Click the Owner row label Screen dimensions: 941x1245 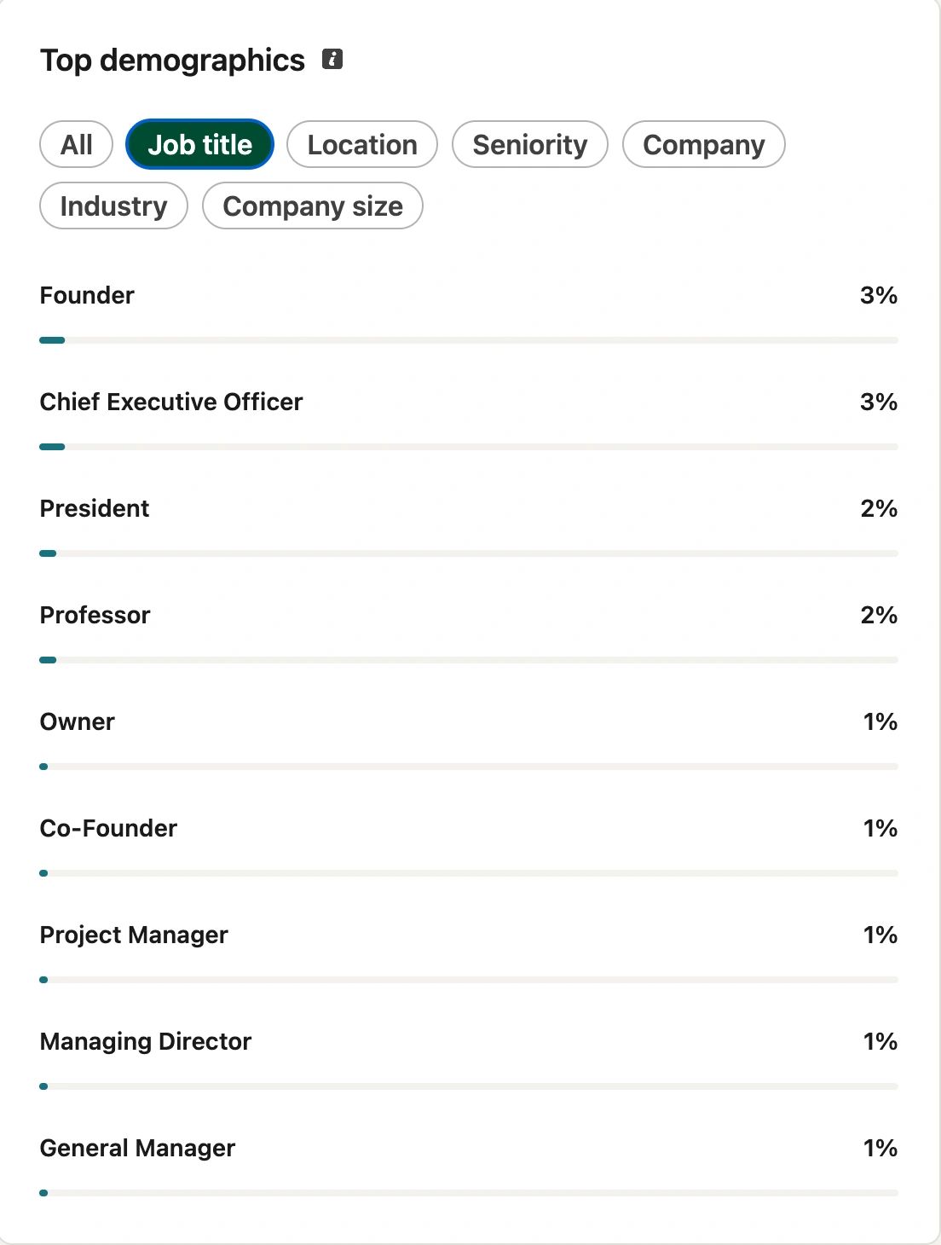[x=78, y=721]
